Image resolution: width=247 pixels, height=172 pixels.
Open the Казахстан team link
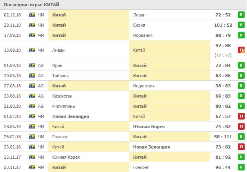click(x=62, y=96)
